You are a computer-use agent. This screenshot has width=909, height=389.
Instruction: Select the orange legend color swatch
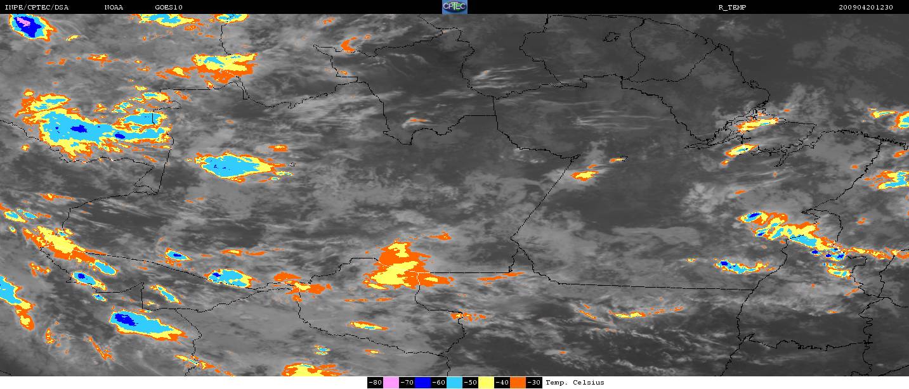click(x=518, y=383)
